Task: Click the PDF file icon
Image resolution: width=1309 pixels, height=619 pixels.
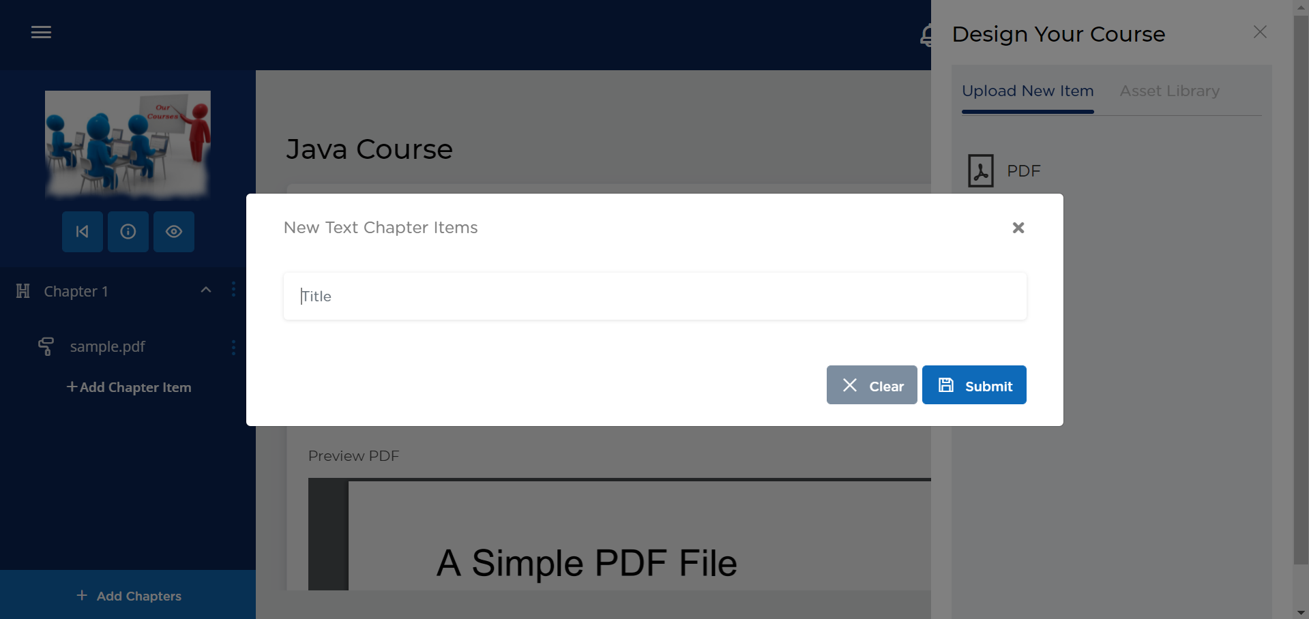Action: click(x=981, y=171)
